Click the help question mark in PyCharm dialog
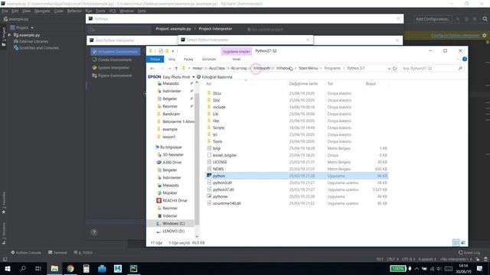Screen dimensions: 490x275 pyautogui.click(x=94, y=232)
